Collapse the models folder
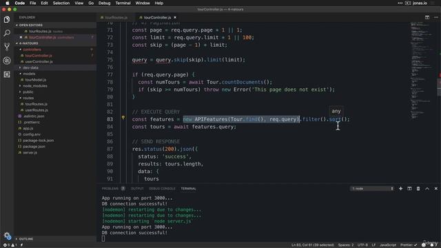This screenshot has height=248, width=441. click(x=29, y=74)
